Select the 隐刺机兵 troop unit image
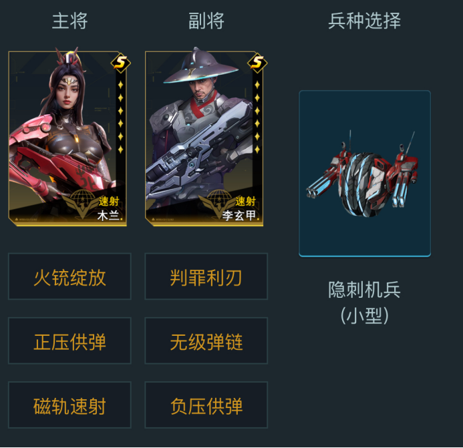 pyautogui.click(x=365, y=174)
